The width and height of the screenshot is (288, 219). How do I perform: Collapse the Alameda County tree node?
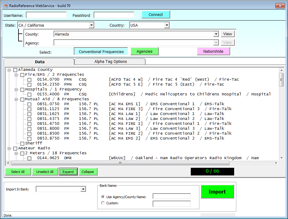(x=9, y=70)
